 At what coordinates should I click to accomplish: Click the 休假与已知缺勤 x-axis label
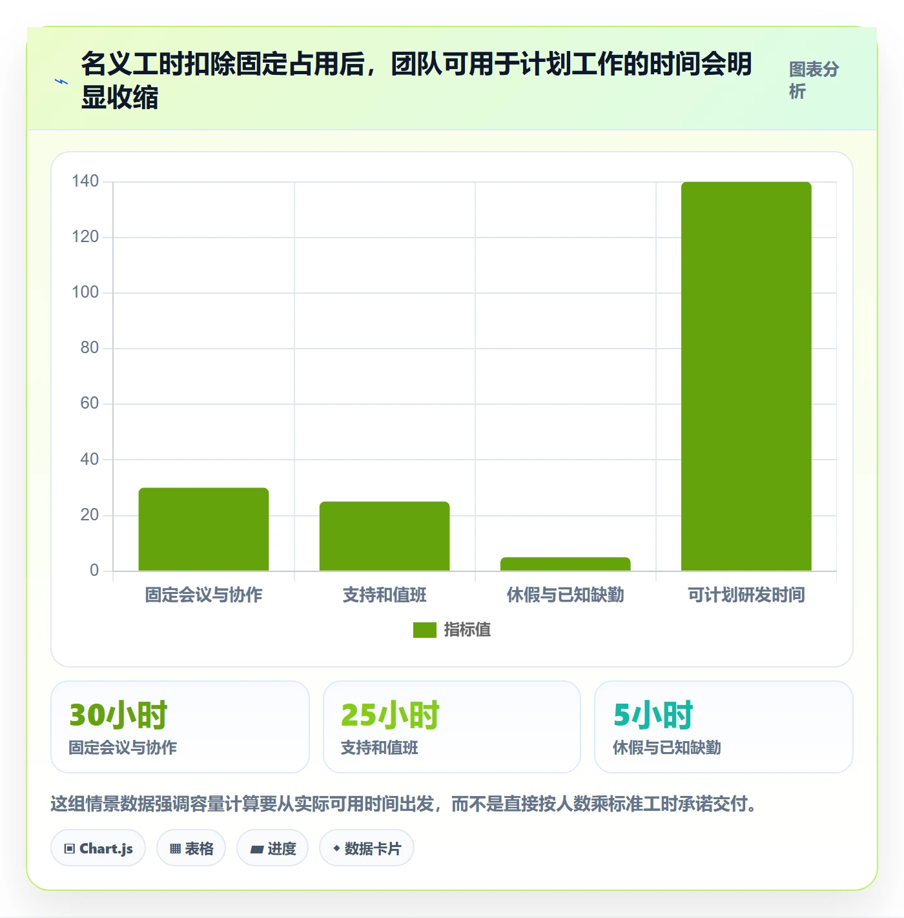(x=565, y=595)
